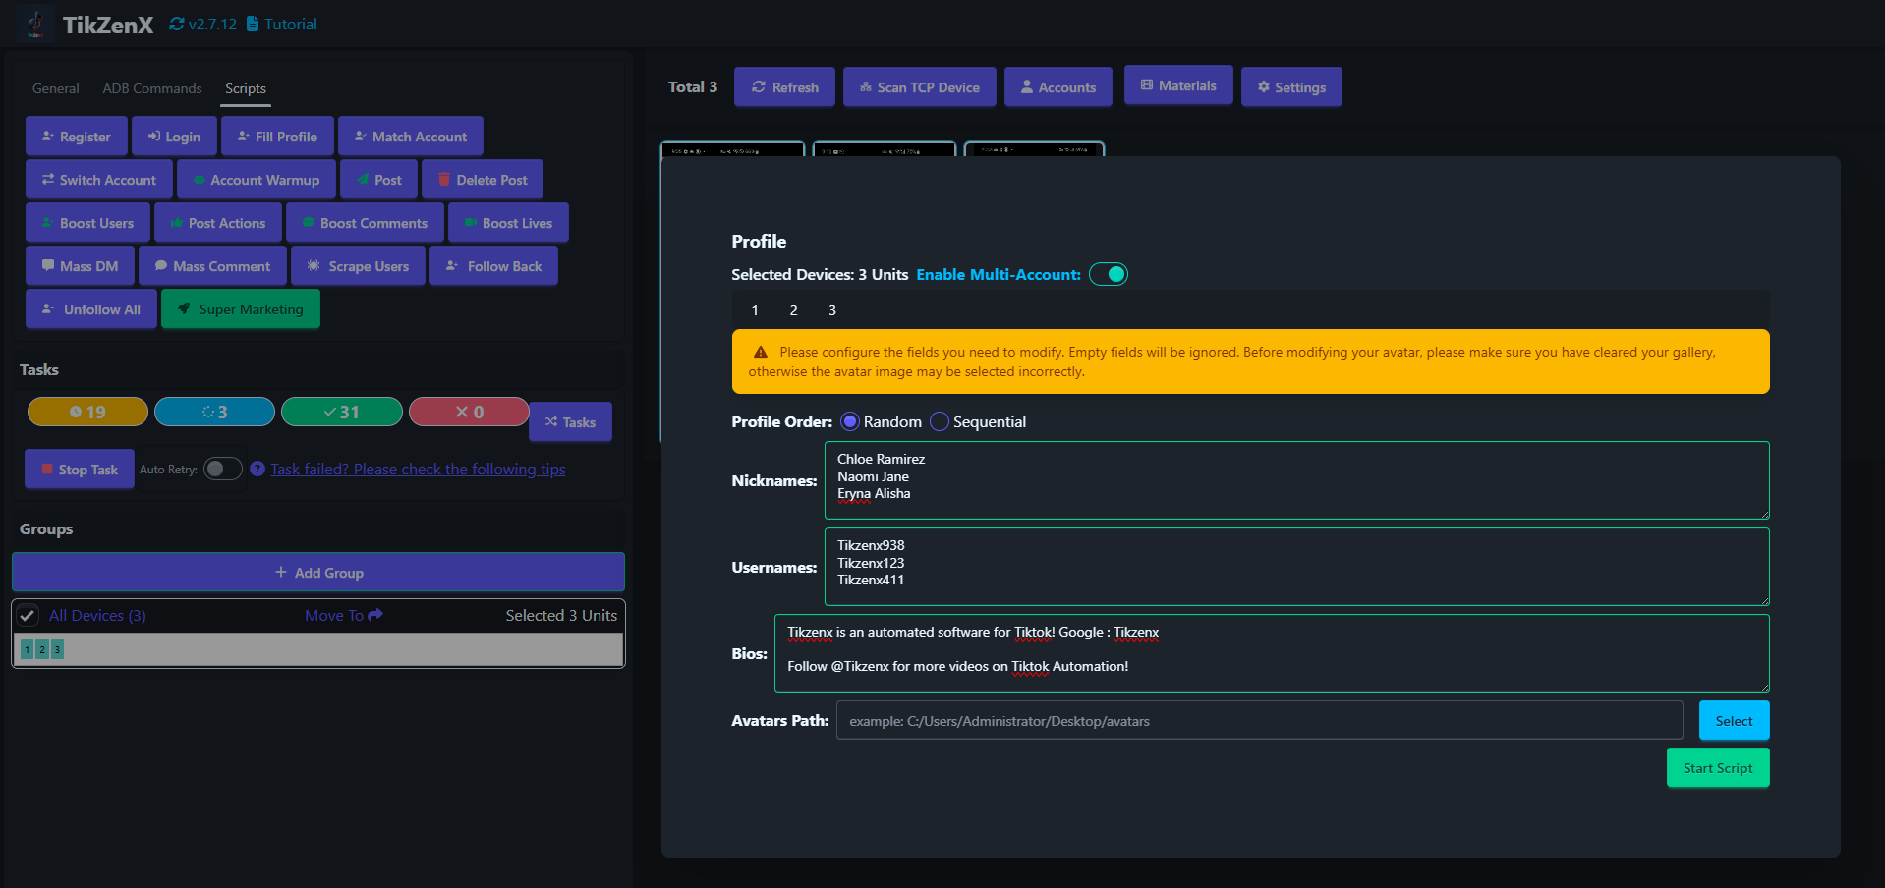Show the 3 running tasks
1885x888 pixels.
(x=214, y=412)
